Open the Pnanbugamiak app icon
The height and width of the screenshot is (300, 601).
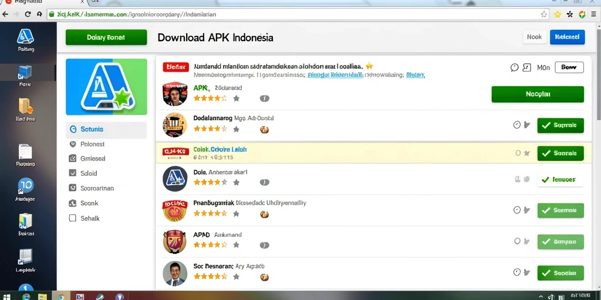175,210
